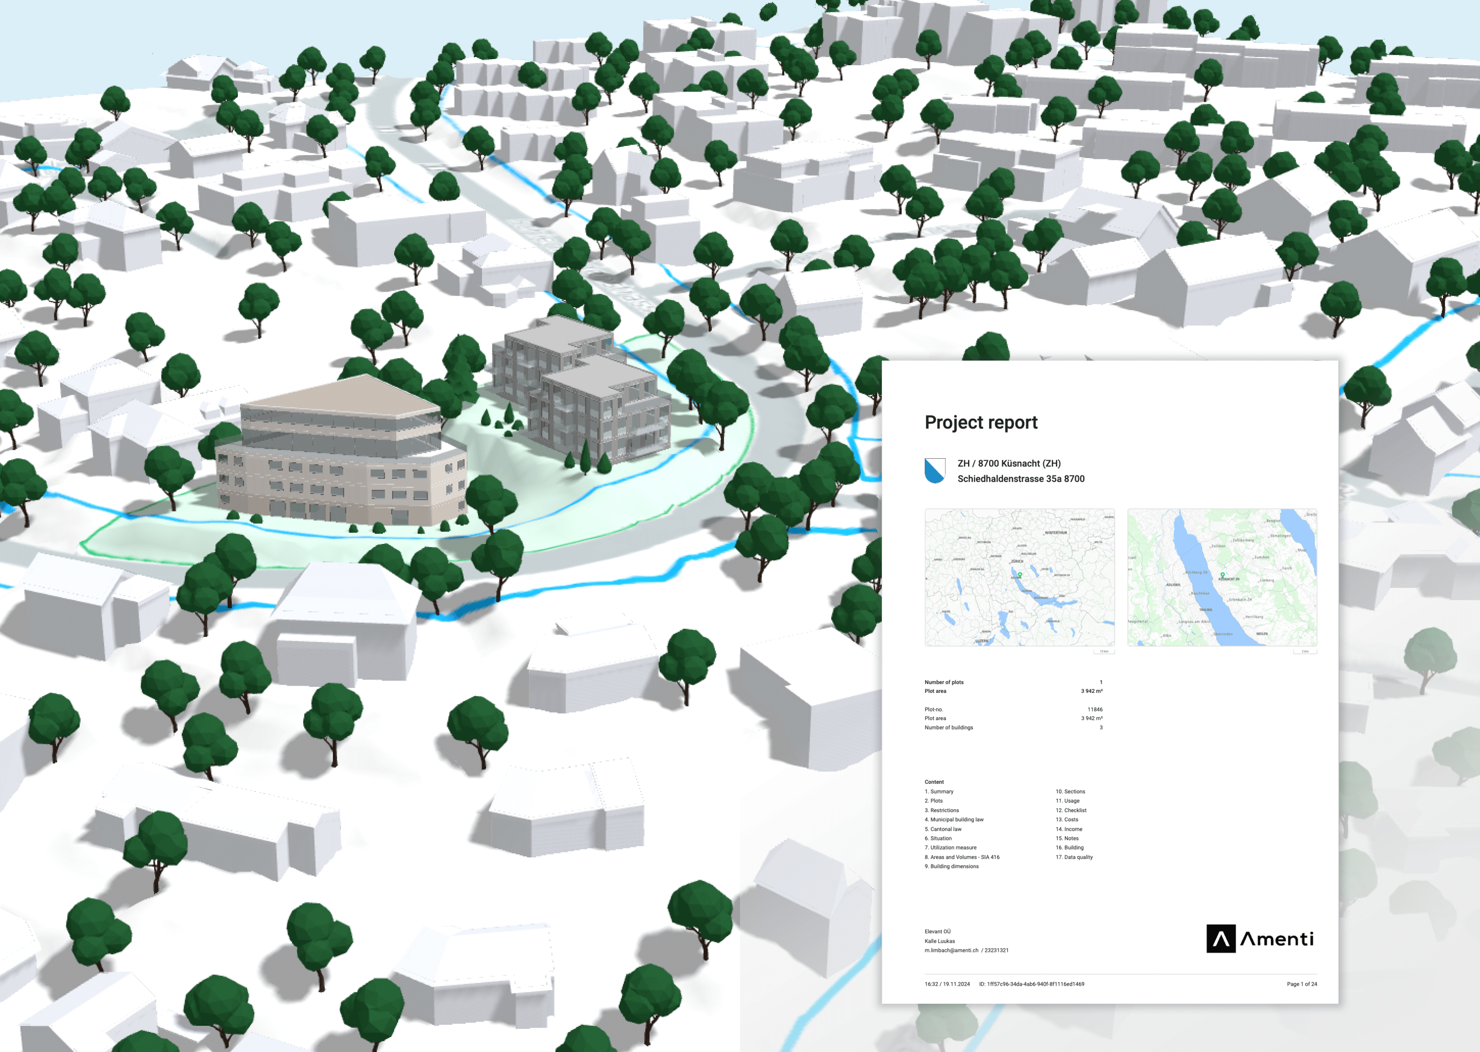This screenshot has height=1052, width=1480.
Task: Open '12. Checklist' entry
Action: [1071, 811]
